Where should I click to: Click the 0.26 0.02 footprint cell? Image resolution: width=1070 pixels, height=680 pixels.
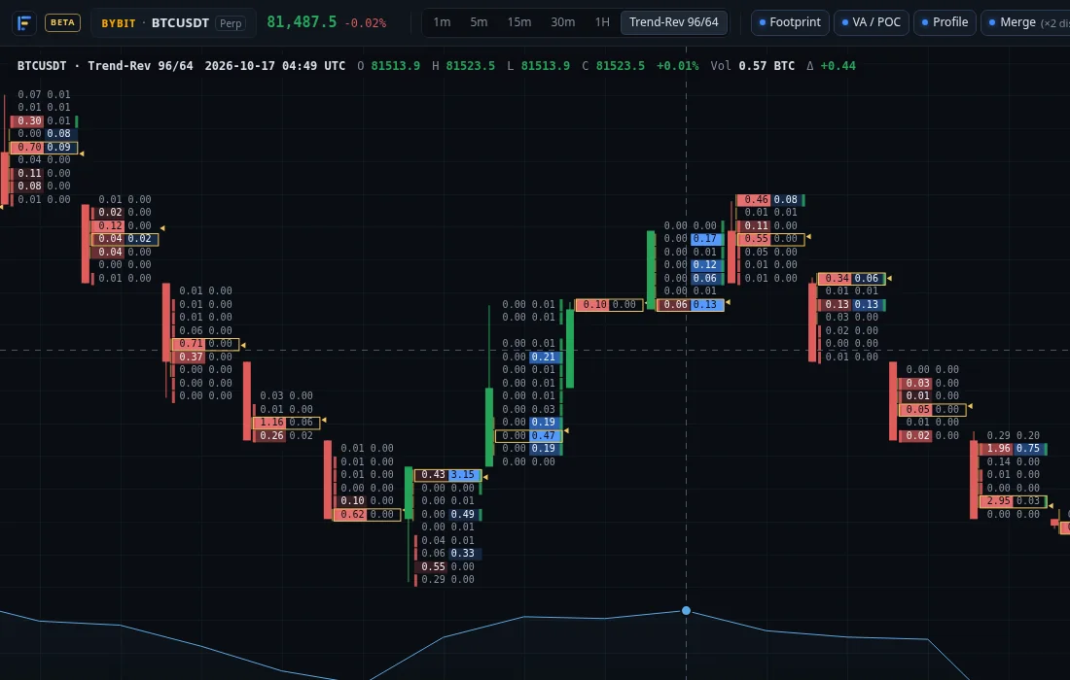[286, 436]
